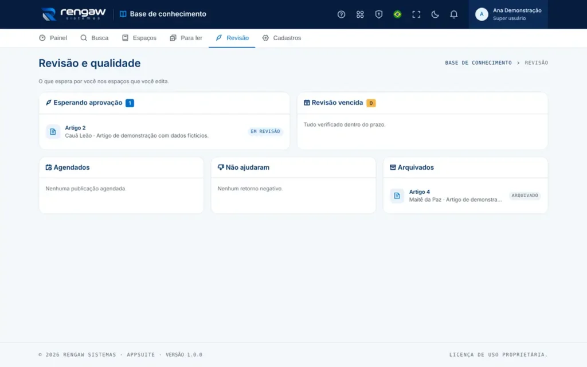Click the document icon next to Artigo 4
587x367 pixels.
click(x=397, y=196)
